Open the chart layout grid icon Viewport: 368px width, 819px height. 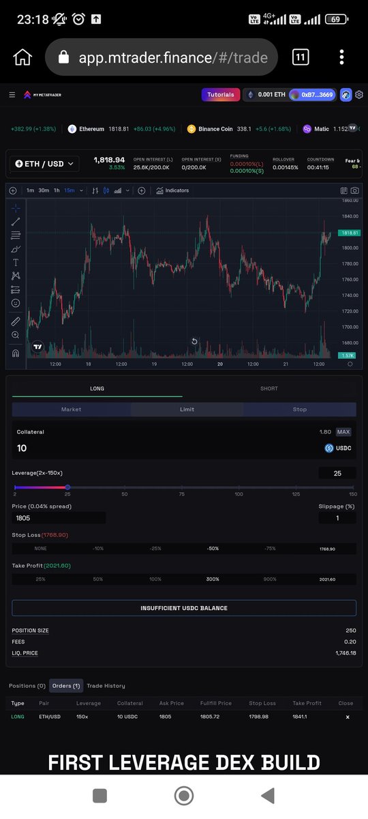pyautogui.click(x=344, y=190)
